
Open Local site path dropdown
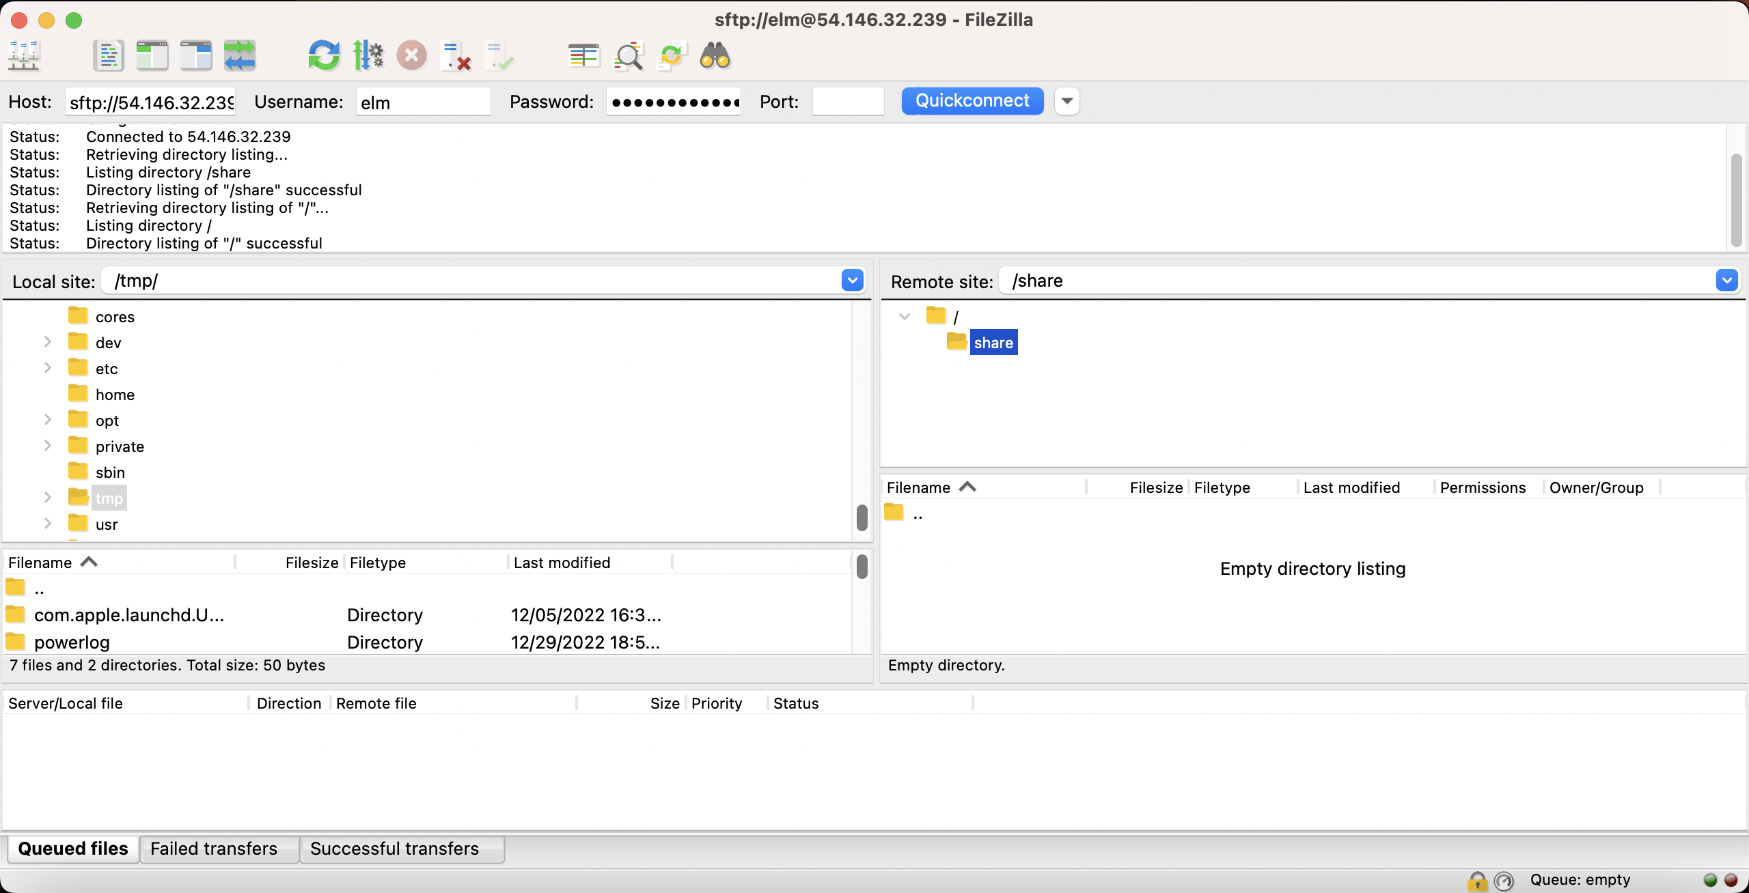(x=853, y=281)
